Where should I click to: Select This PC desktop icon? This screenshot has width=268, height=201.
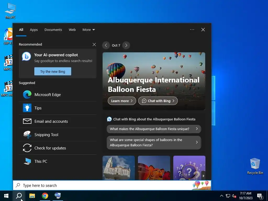click(10, 11)
